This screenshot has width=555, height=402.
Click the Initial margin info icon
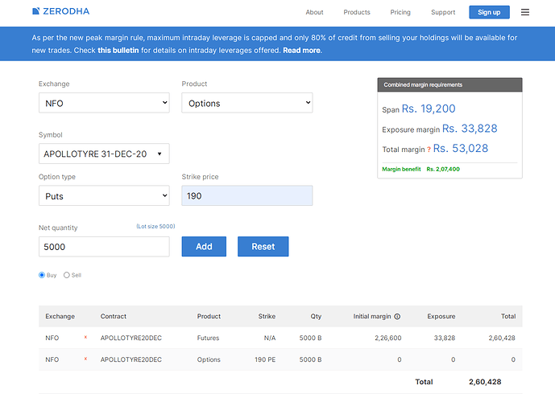click(x=397, y=317)
